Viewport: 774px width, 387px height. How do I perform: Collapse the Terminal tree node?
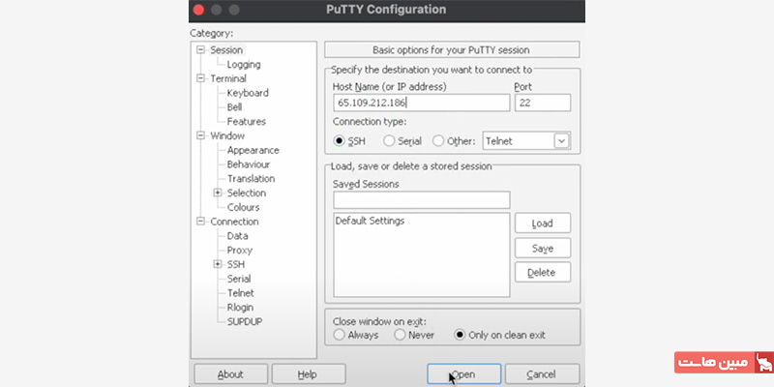click(x=200, y=78)
